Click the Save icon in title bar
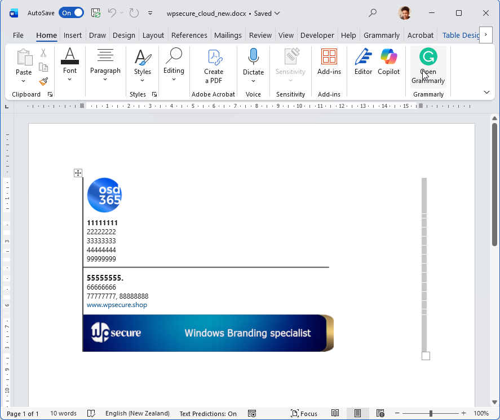This screenshot has width=500, height=420. (x=96, y=13)
